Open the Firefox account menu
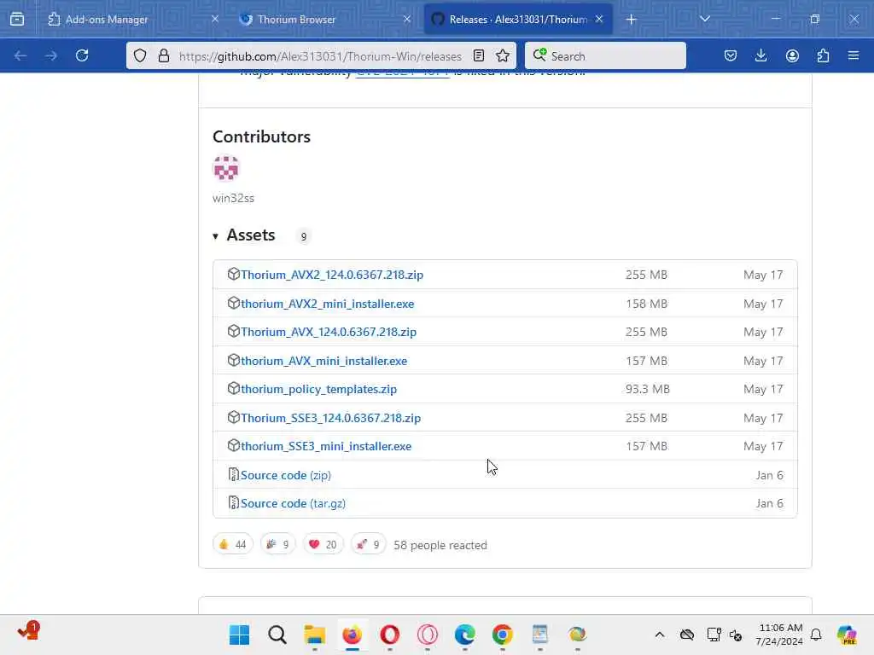 click(x=792, y=55)
